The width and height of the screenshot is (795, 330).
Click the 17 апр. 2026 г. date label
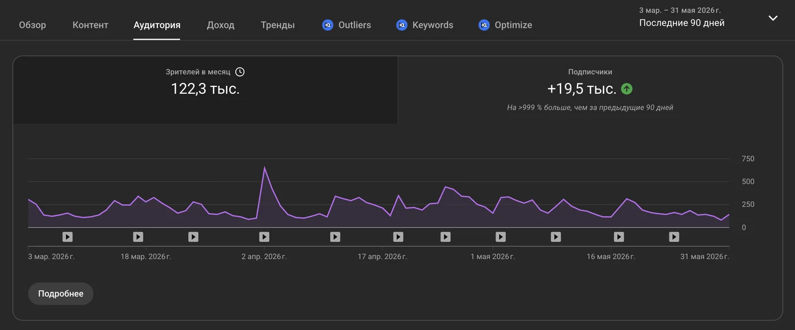(383, 257)
